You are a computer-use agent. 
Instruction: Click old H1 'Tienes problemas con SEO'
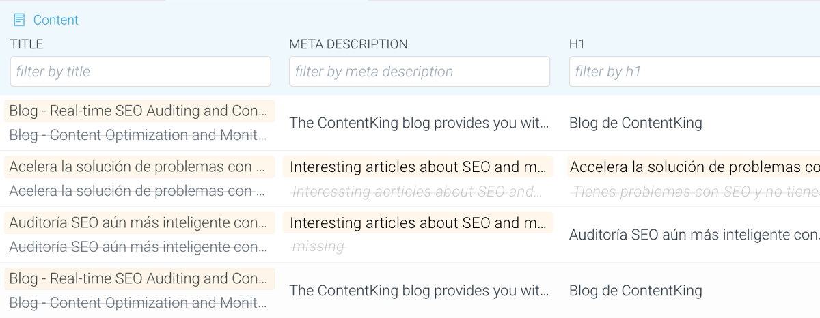(694, 192)
